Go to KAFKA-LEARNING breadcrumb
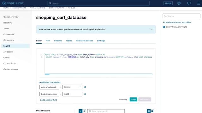The width and height of the screenshot is (202, 113). pos(38,8)
